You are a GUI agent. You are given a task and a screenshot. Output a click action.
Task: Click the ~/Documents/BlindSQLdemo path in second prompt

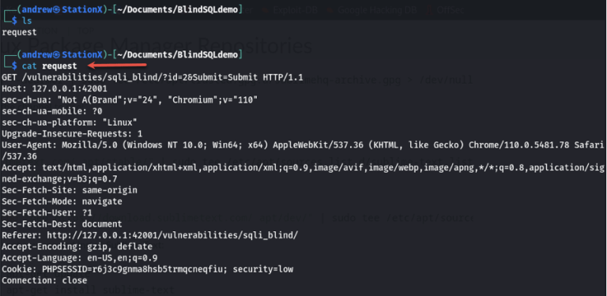point(177,54)
